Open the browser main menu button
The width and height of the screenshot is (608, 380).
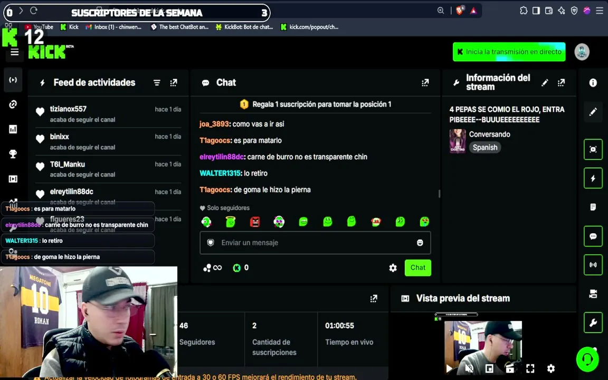(x=600, y=11)
